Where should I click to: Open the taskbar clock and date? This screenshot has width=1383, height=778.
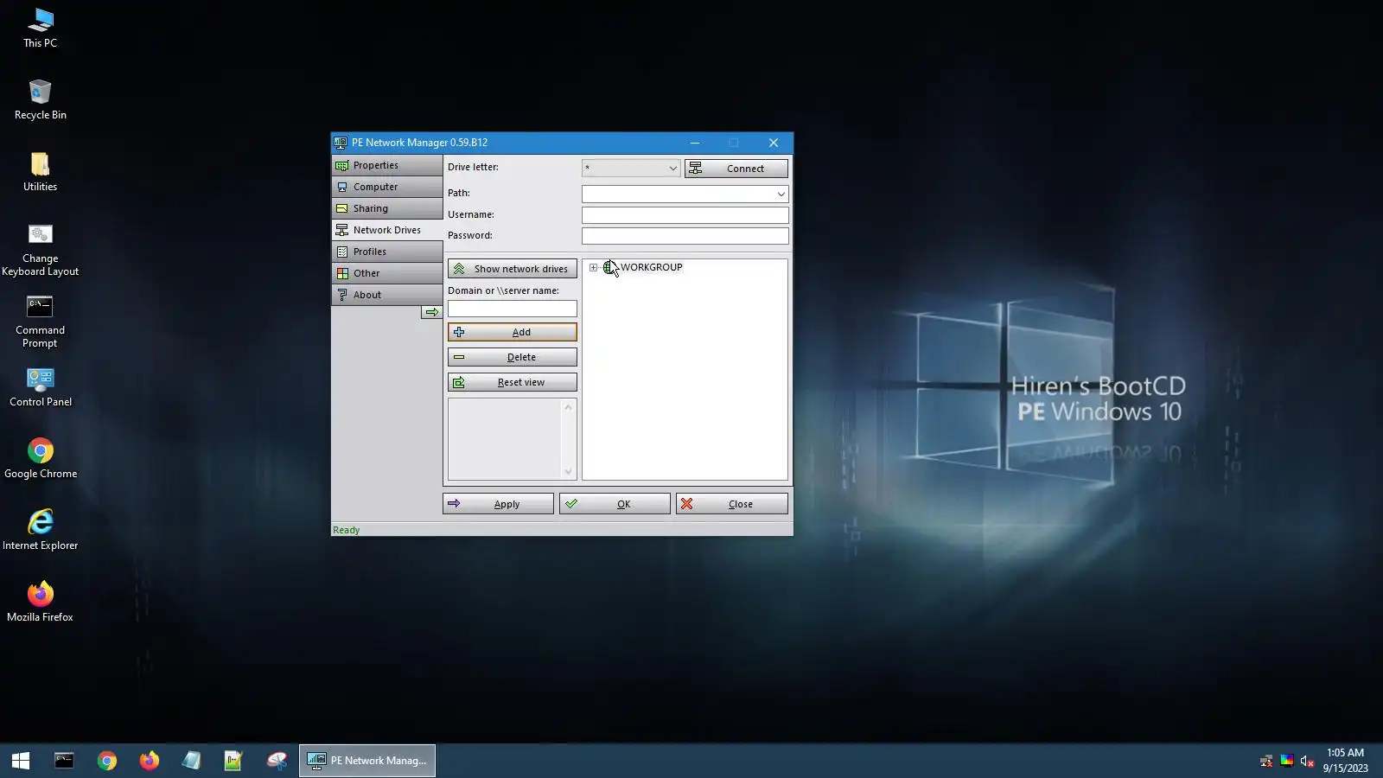point(1345,761)
